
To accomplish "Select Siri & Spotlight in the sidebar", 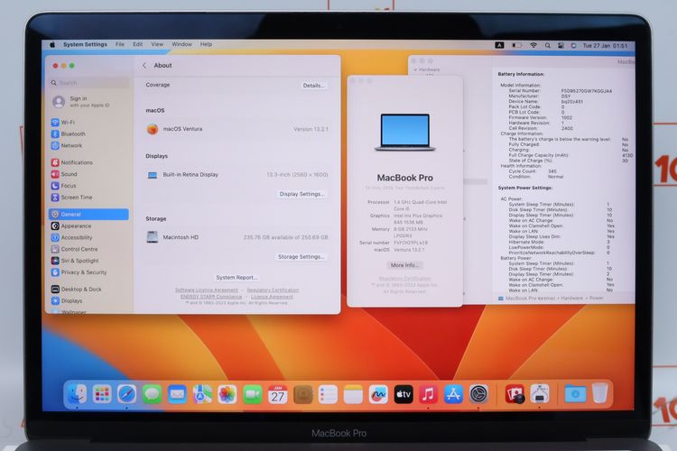I will pos(89,261).
